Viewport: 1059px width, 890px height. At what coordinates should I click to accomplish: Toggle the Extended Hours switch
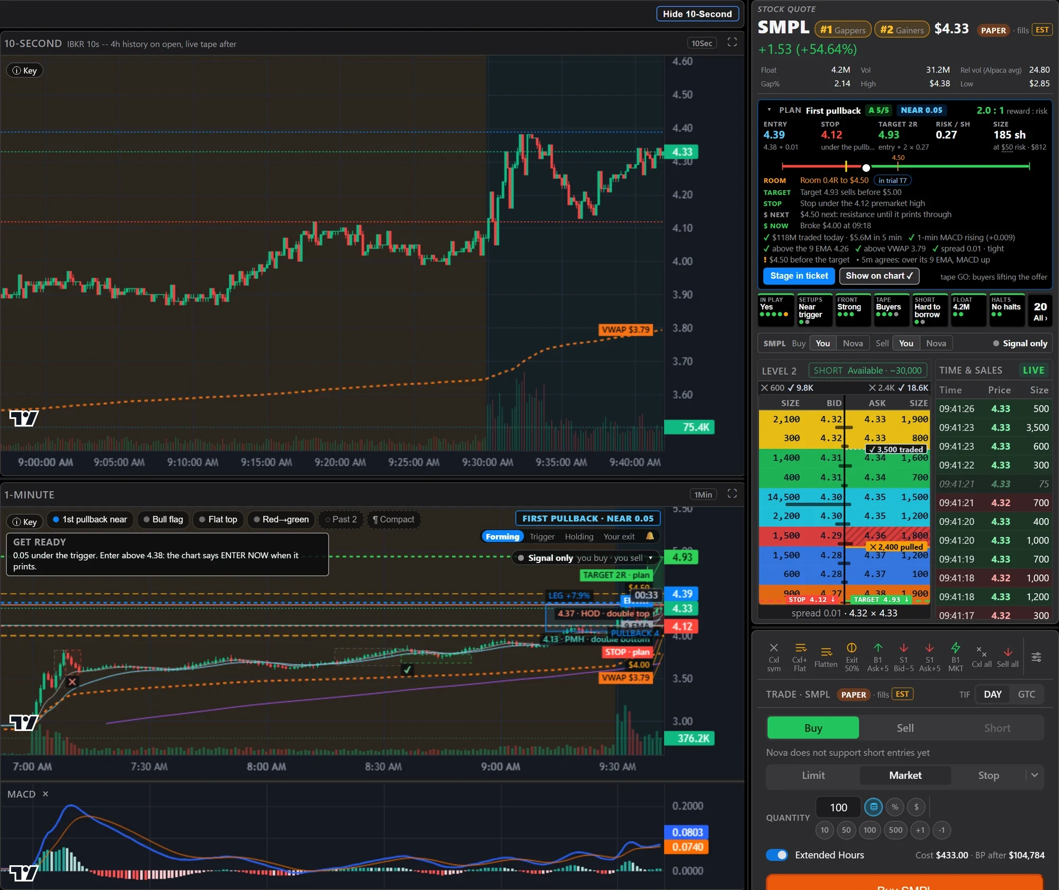[x=777, y=855]
